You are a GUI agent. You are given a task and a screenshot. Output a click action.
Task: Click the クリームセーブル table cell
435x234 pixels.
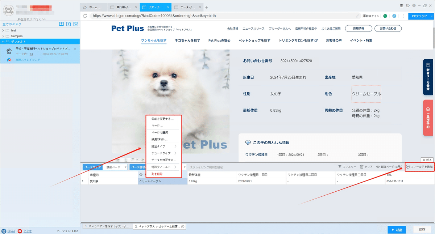click(x=163, y=181)
